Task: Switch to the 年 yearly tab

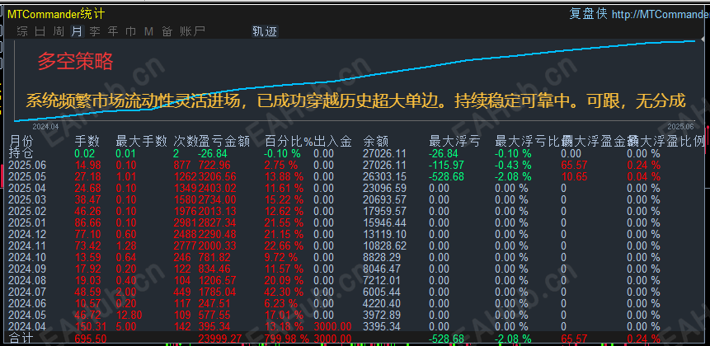Action: 113,31
